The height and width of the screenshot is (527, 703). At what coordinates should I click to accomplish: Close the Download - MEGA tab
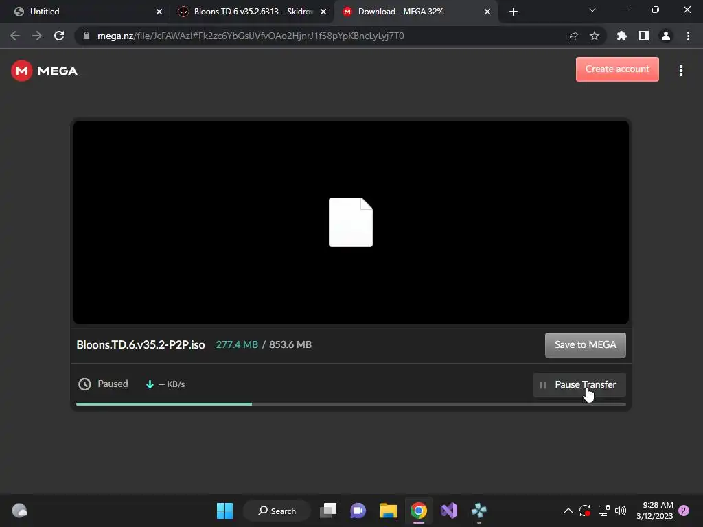pyautogui.click(x=487, y=12)
